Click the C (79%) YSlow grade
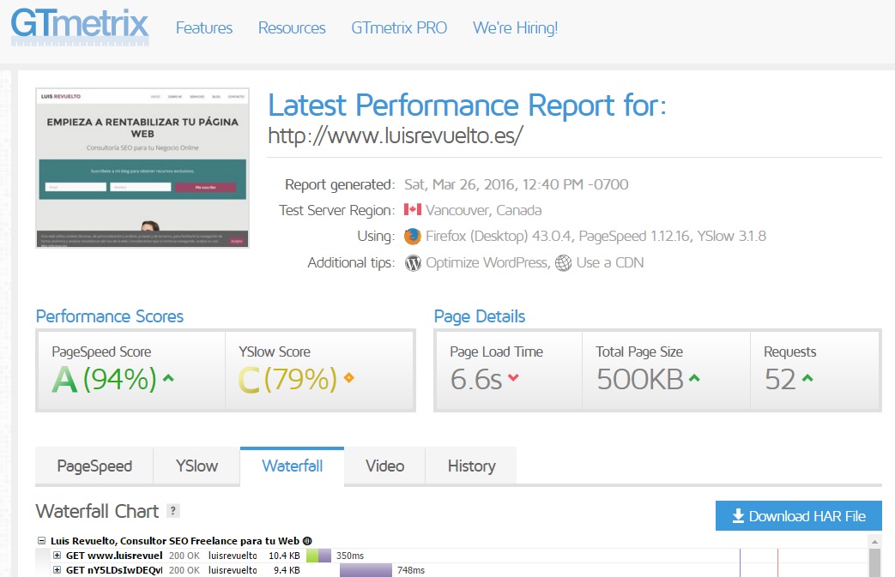This screenshot has height=577, width=895. click(287, 379)
